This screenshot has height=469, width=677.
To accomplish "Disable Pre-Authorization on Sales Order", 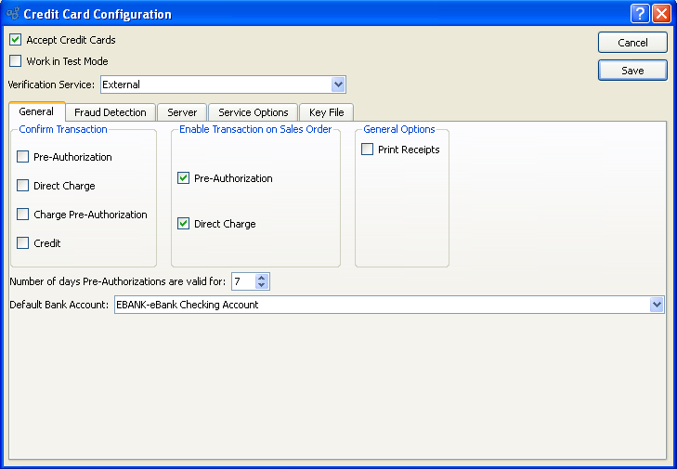I will click(184, 178).
